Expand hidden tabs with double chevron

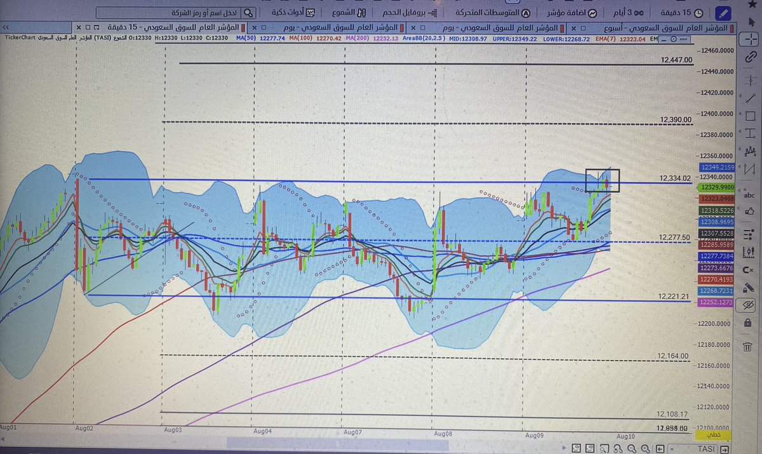coord(6,29)
